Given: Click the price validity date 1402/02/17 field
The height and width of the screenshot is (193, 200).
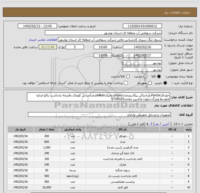Looking at the screenshot, I should coord(142,55).
